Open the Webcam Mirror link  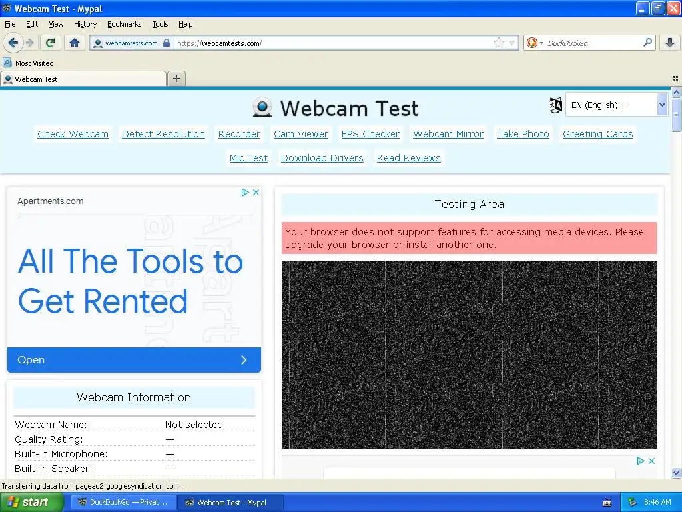tap(448, 134)
